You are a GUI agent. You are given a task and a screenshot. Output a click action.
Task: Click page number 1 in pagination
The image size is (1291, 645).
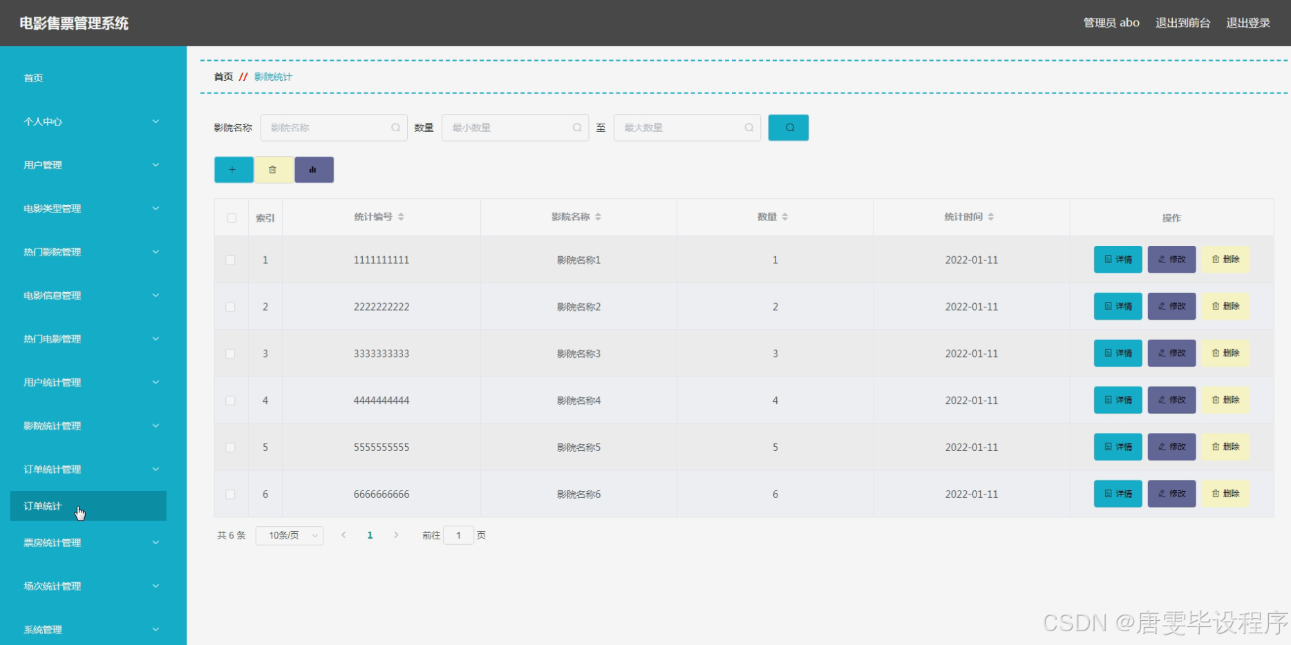click(x=370, y=535)
